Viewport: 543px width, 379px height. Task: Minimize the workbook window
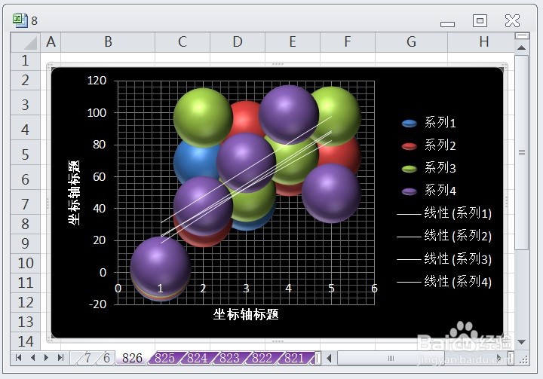(447, 23)
